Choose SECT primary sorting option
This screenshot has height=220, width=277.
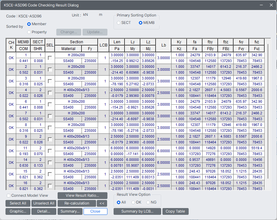(x=118, y=23)
